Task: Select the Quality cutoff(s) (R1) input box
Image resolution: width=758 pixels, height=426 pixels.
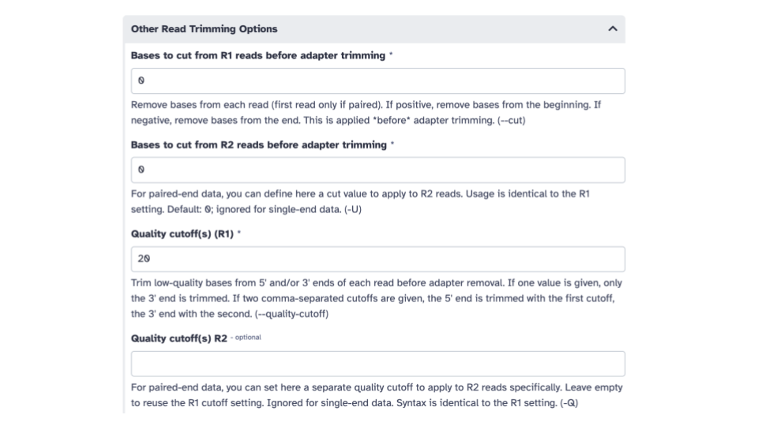Action: tap(378, 259)
